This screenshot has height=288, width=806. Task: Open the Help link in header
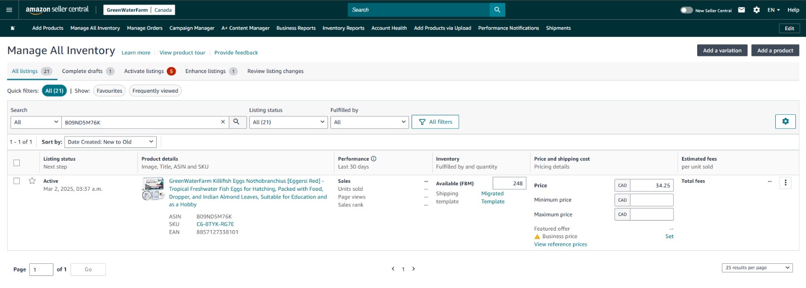click(x=793, y=10)
